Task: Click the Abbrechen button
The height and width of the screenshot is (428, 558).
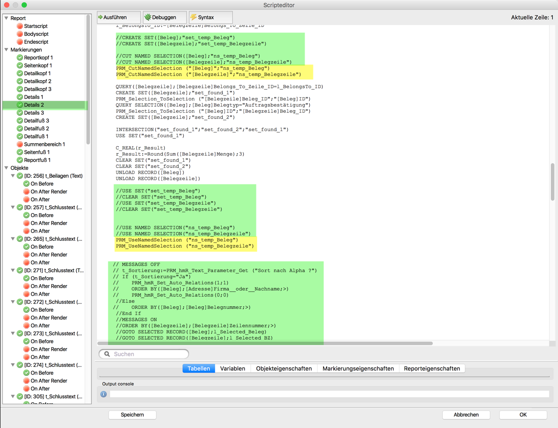Action: (466, 414)
